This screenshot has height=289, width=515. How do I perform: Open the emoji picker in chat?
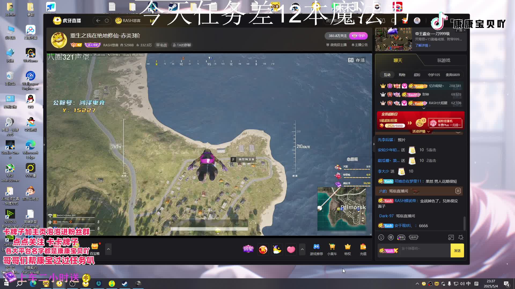381,237
